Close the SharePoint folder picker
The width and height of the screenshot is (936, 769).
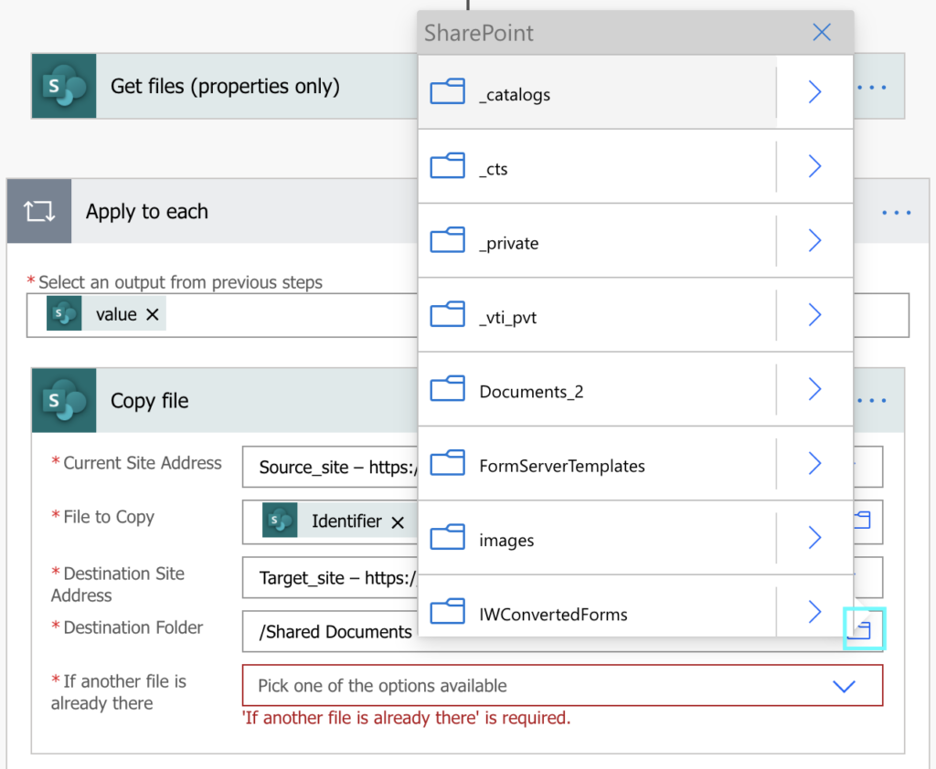pos(822,32)
